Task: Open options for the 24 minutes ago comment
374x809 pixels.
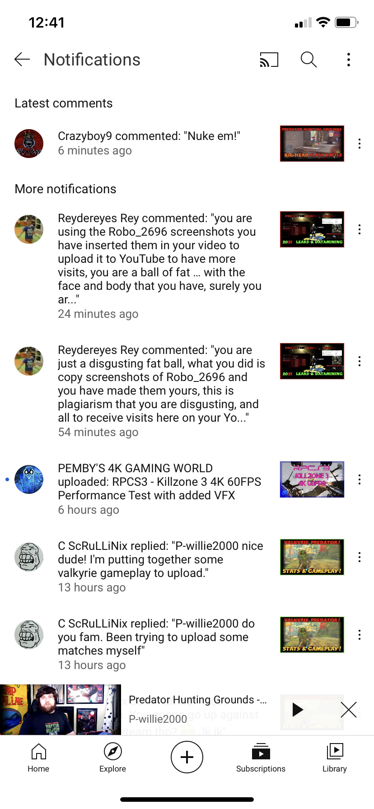Action: click(359, 229)
